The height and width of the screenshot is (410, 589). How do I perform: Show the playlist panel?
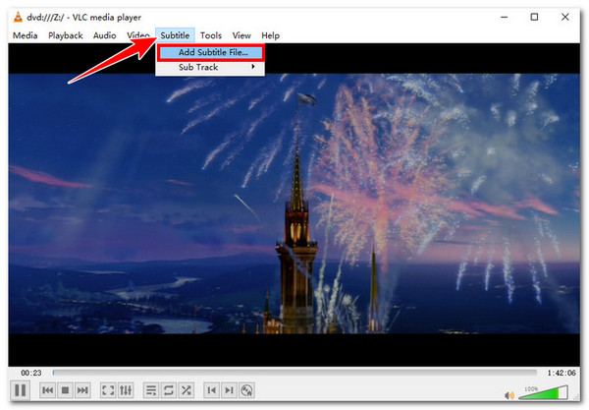click(x=151, y=390)
